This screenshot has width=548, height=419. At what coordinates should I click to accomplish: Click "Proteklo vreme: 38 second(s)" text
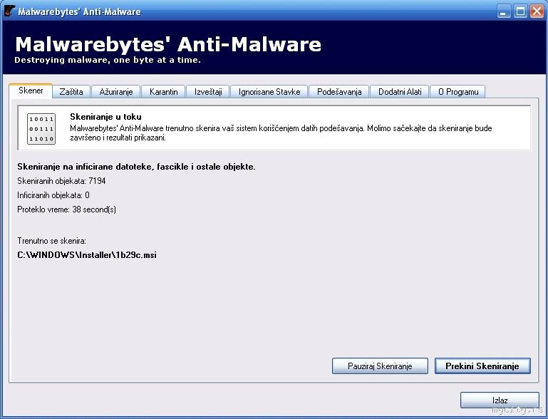[x=66, y=209]
